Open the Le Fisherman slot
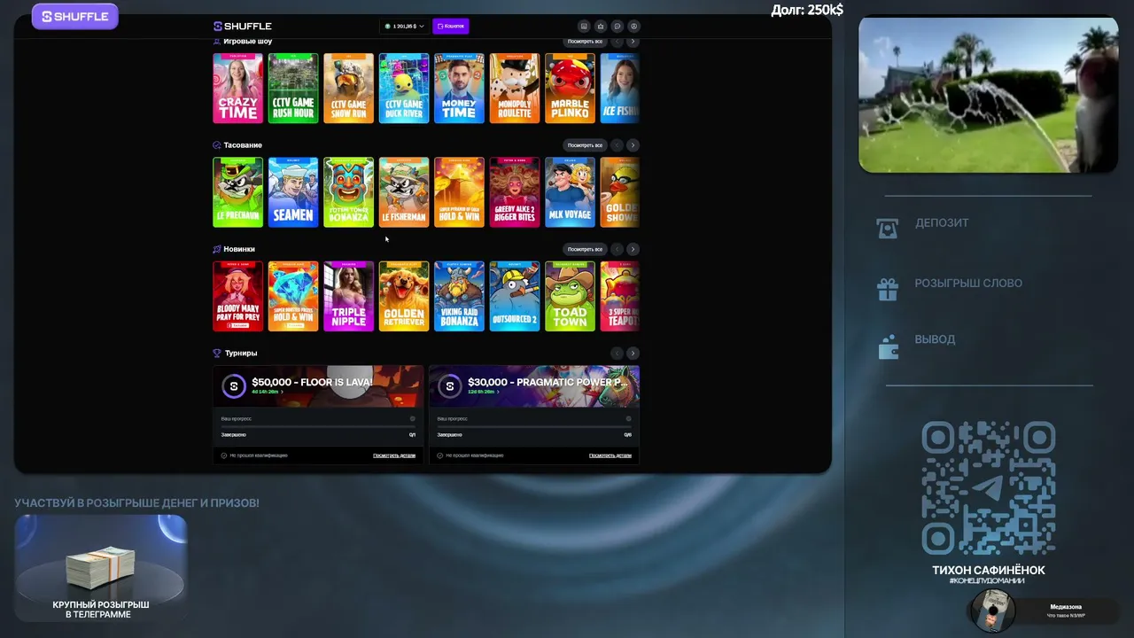Viewport: 1134px width, 638px height. pyautogui.click(x=404, y=192)
